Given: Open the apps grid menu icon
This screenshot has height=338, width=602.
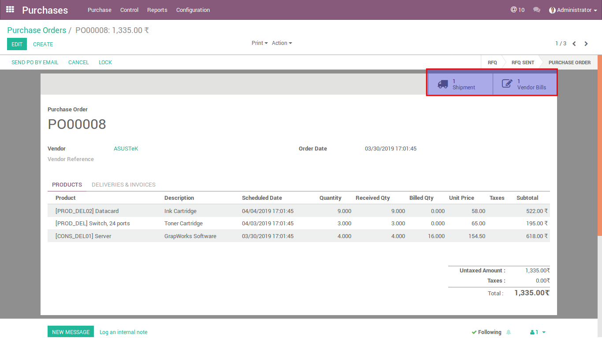Looking at the screenshot, I should (10, 9).
